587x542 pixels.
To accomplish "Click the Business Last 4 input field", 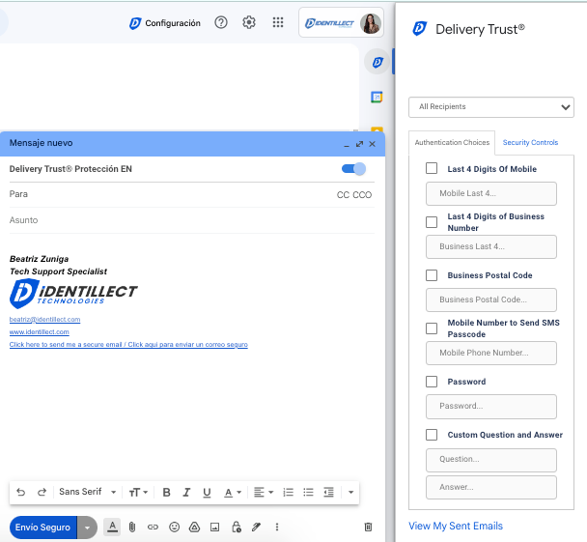I will tap(491, 246).
